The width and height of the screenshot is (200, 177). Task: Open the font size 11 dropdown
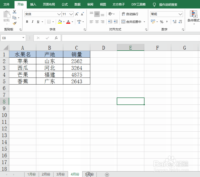71,14
